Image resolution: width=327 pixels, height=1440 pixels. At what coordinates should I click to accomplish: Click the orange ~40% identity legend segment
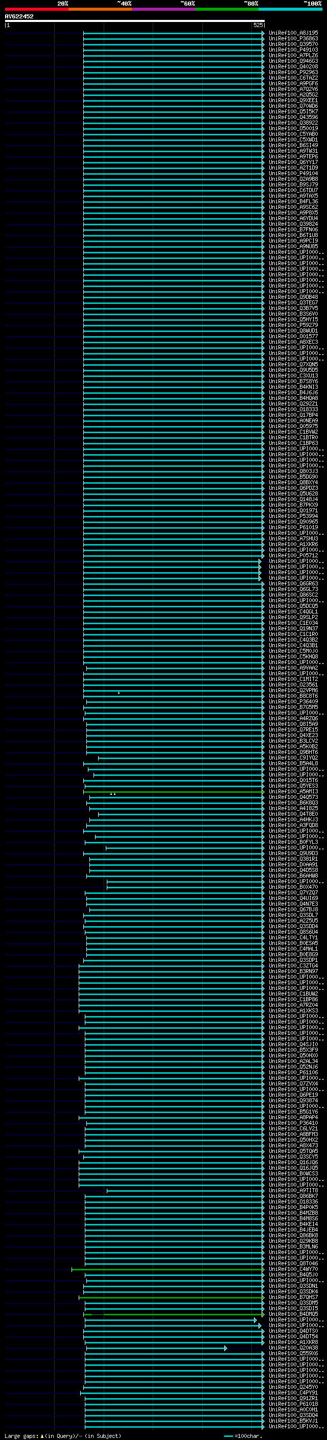pyautogui.click(x=100, y=9)
